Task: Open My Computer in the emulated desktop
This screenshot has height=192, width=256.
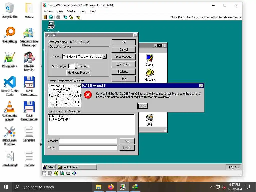Action: coord(51,27)
